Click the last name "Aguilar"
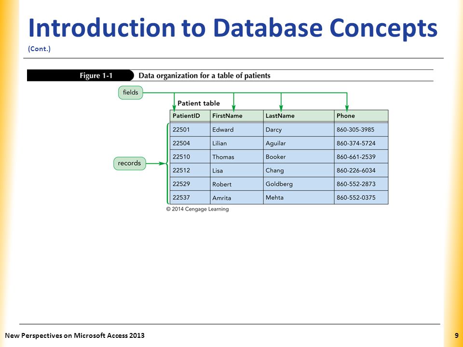Image resolution: width=463 pixels, height=347 pixels. pyautogui.click(x=276, y=144)
